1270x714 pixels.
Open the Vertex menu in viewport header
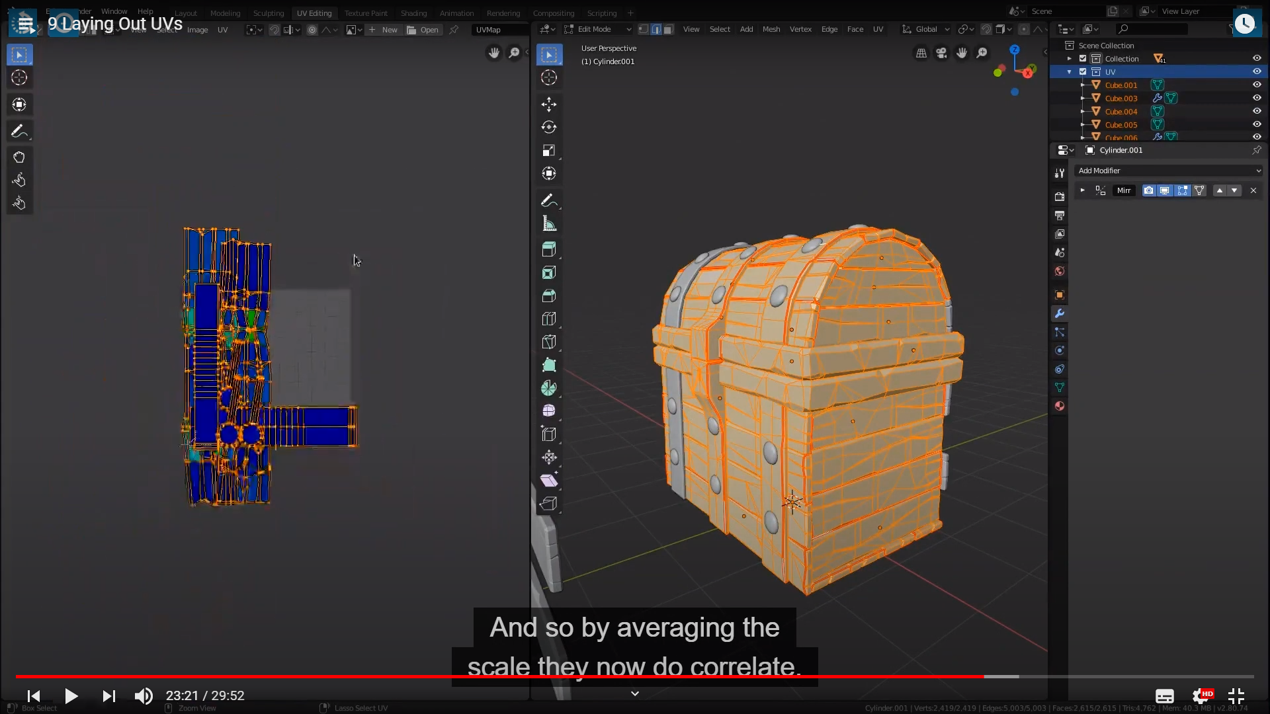[800, 29]
